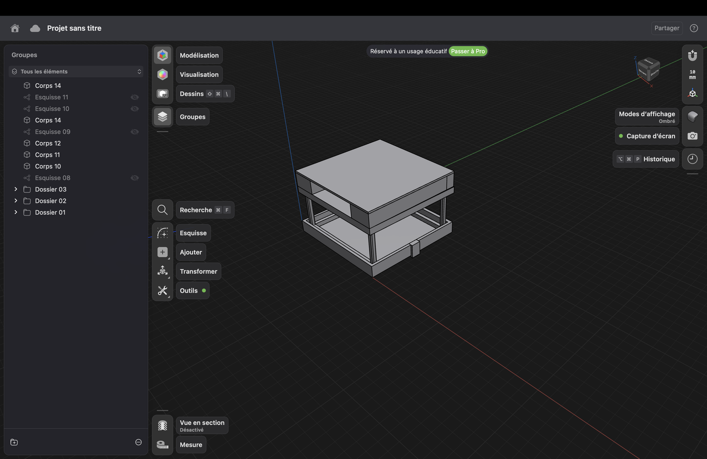This screenshot has height=459, width=707.
Task: Show Esquisse 09 with its eye icon
Action: [134, 132]
